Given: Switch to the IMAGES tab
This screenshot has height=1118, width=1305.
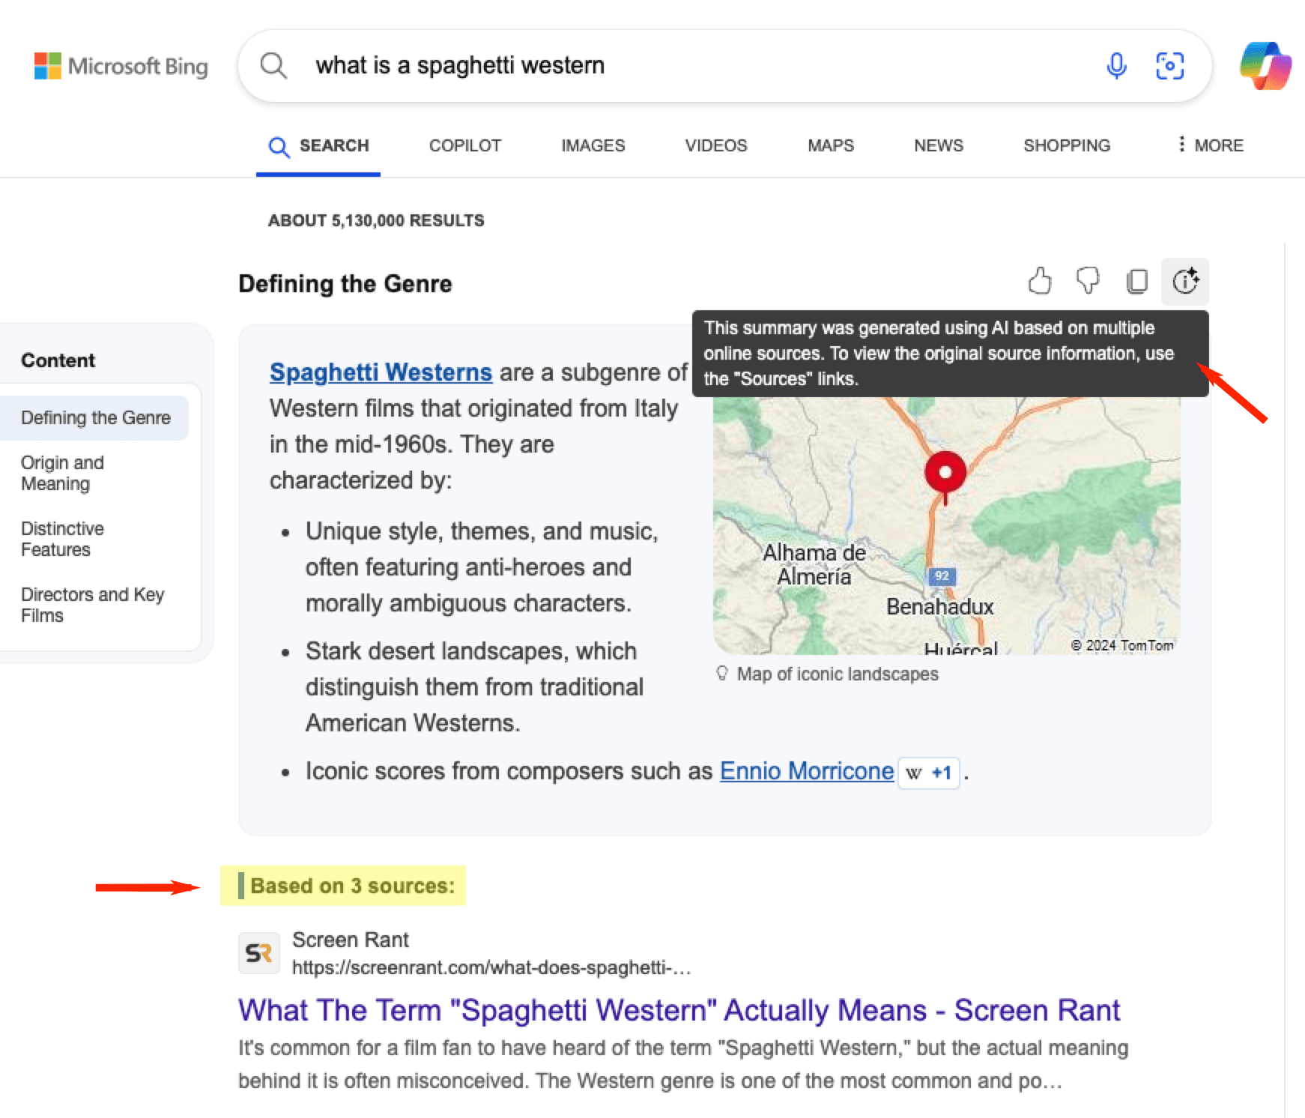Looking at the screenshot, I should point(593,145).
